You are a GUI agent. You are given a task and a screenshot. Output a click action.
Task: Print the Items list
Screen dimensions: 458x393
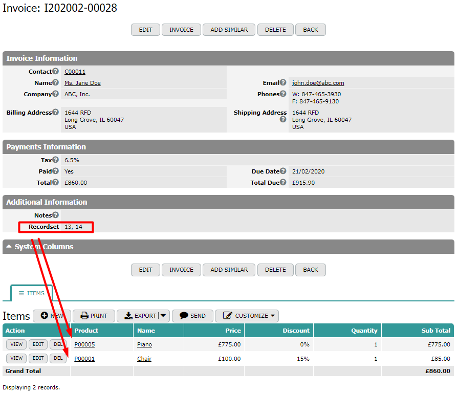pyautogui.click(x=94, y=316)
